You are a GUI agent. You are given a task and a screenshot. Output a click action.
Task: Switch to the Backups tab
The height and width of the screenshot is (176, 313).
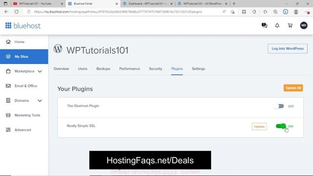(103, 68)
